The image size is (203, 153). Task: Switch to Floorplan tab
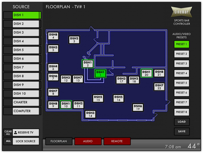click(x=59, y=141)
